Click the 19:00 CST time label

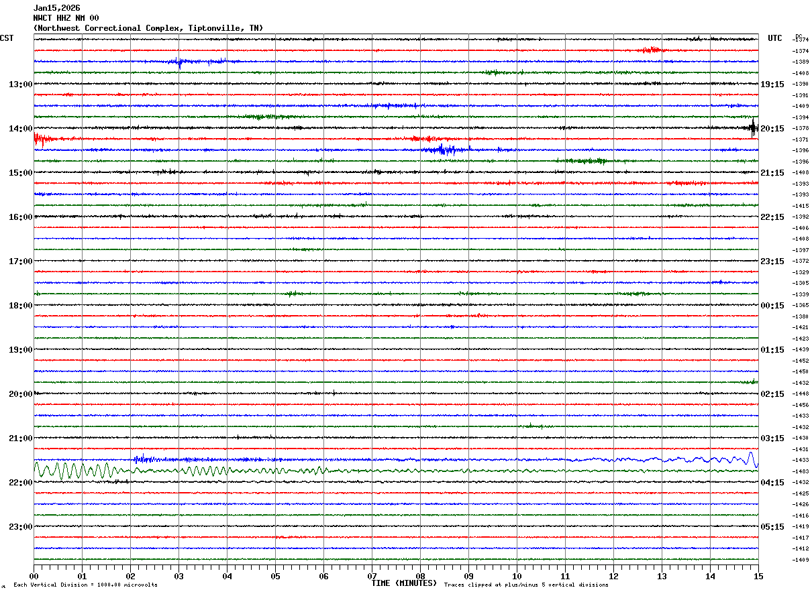[x=21, y=350]
